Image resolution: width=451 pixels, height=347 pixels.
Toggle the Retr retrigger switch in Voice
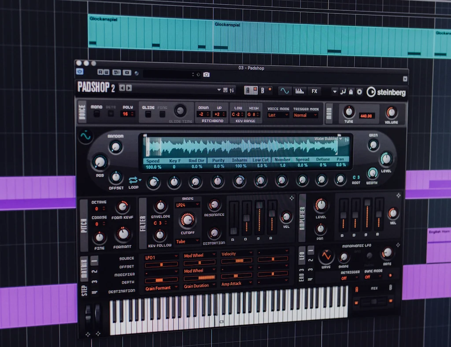111,114
